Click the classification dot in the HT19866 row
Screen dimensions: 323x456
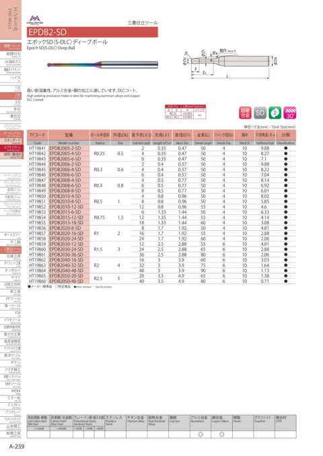(x=286, y=282)
